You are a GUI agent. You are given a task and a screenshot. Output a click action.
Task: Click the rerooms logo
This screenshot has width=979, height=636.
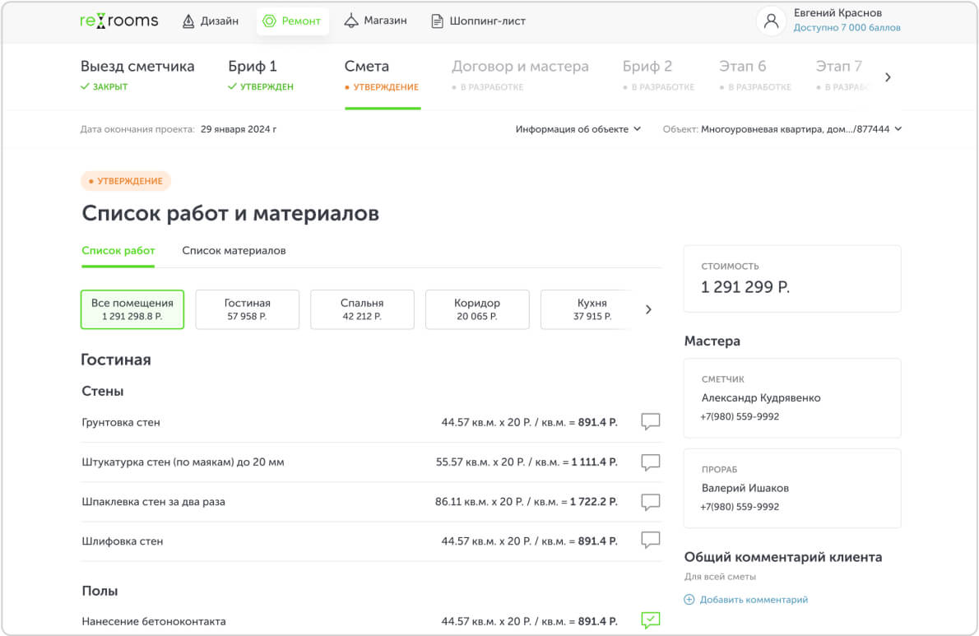(x=118, y=21)
